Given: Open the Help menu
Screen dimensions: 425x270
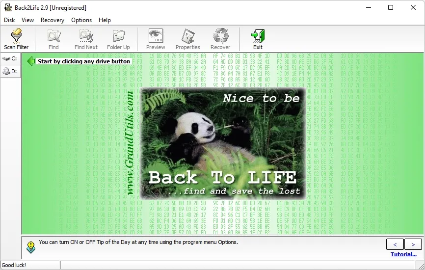Looking at the screenshot, I should [105, 20].
